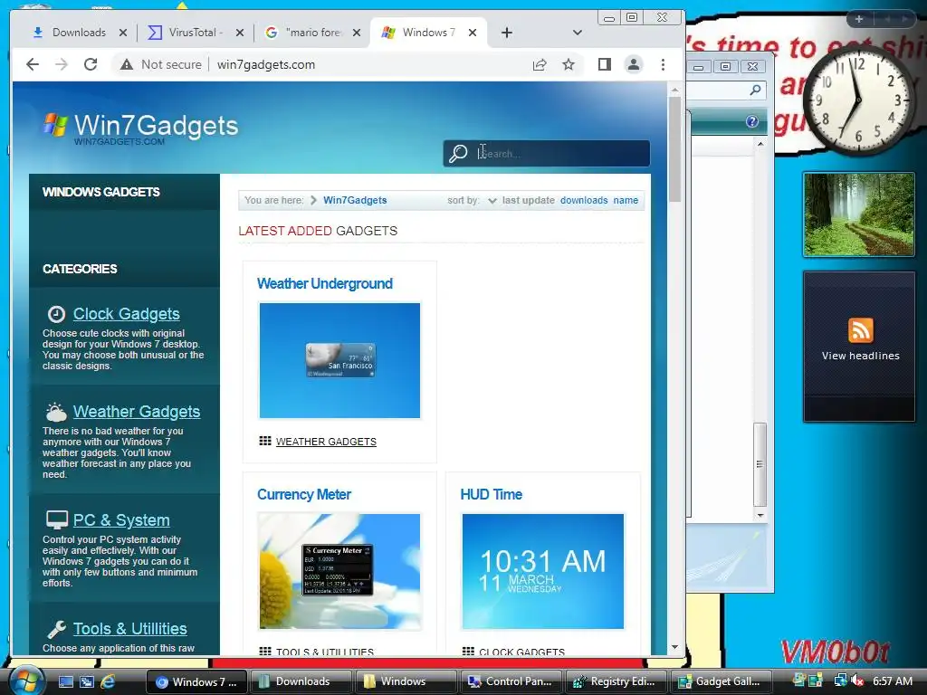The image size is (927, 695).
Task: Click the PC monitor category icon
Action: [x=57, y=520]
